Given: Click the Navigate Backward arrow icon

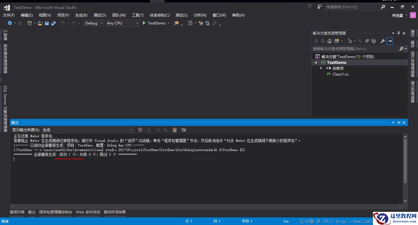Looking at the screenshot, I should (10, 23).
